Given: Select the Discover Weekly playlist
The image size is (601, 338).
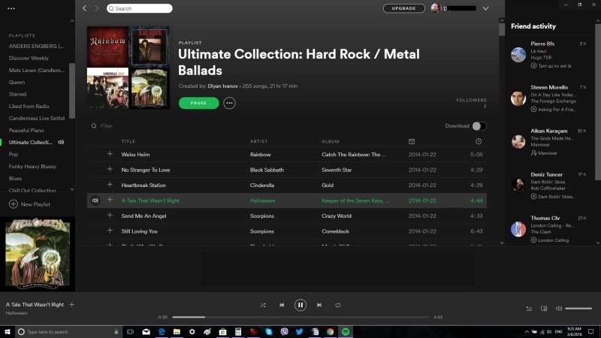Looking at the screenshot, I should point(29,59).
